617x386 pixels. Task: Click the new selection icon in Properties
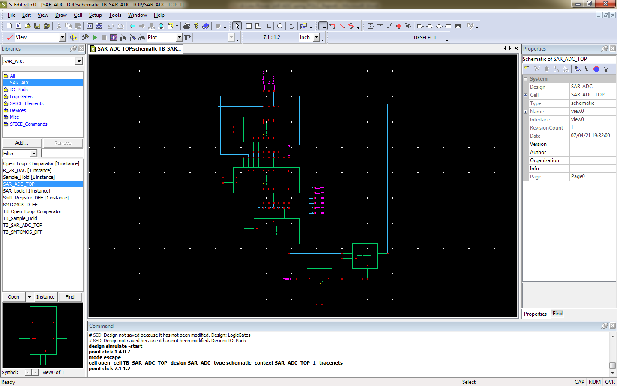(527, 69)
